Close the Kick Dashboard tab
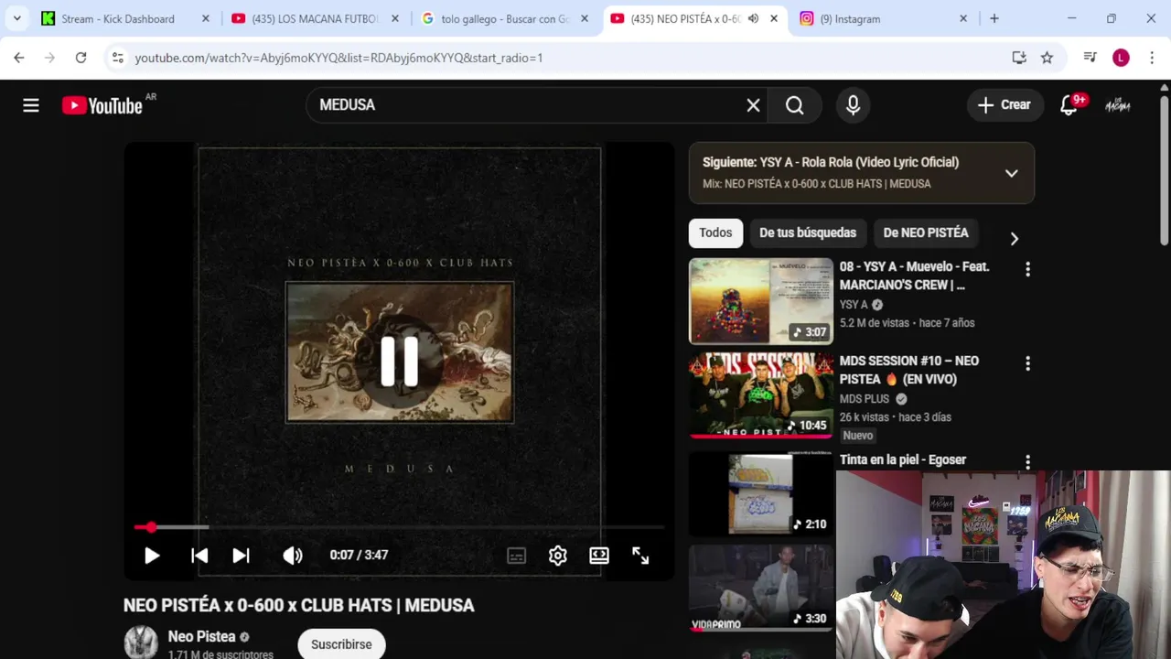Screen dimensions: 1171x659 [205, 18]
